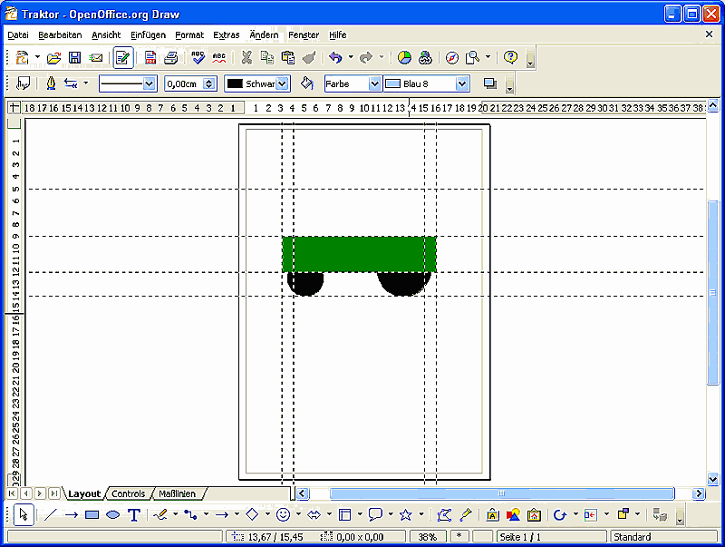Select the Ellipse drawing tool
The width and height of the screenshot is (725, 547).
pos(112,515)
